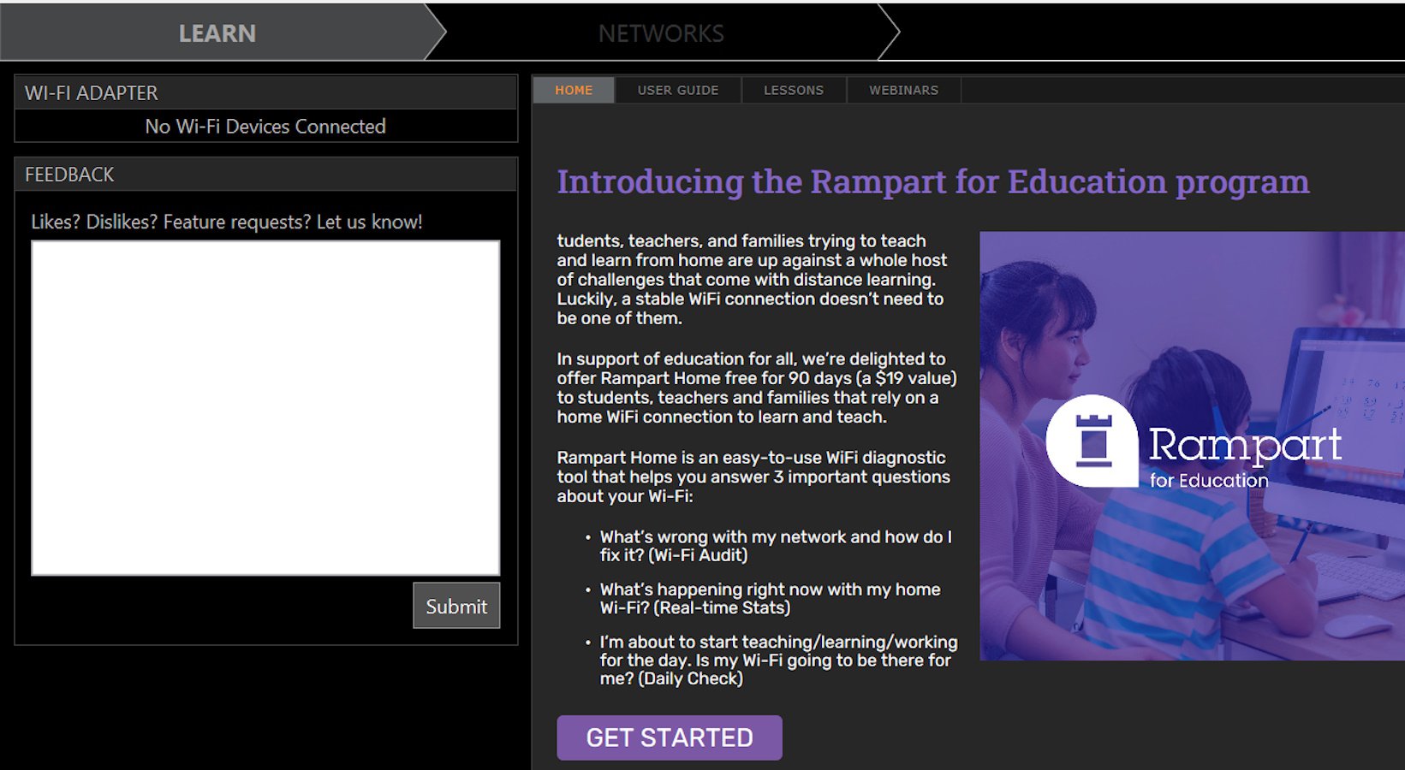Click the Introducing the Rampart for Education heading
1405x770 pixels.
point(933,182)
